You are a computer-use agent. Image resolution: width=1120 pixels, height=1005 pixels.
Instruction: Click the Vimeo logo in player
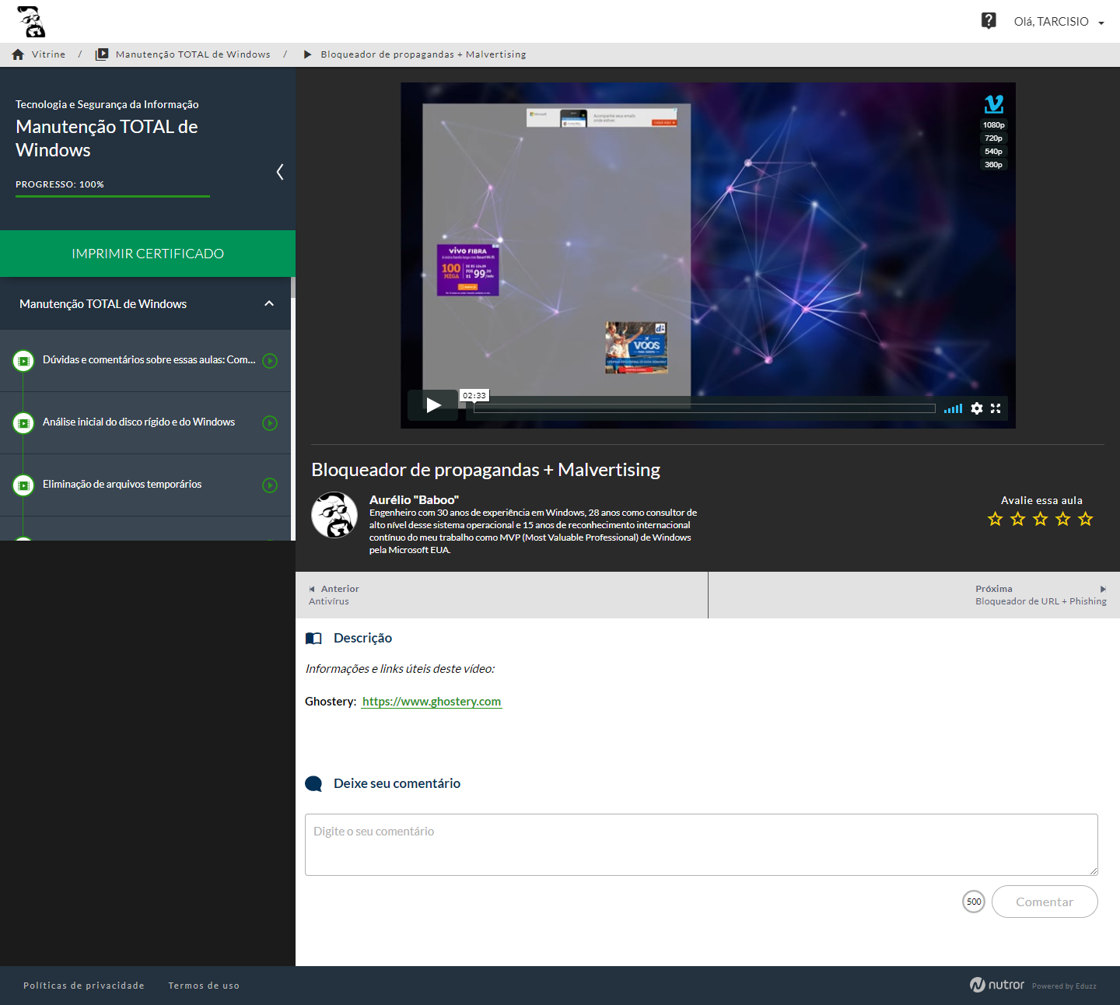pyautogui.click(x=993, y=104)
